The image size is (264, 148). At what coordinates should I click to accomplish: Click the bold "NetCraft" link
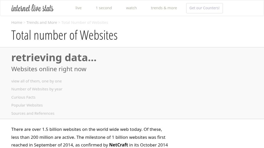coord(118,145)
